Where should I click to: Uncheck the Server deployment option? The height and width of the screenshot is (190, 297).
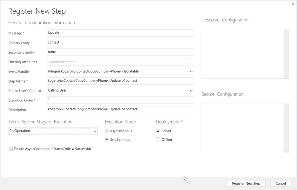click(x=158, y=131)
